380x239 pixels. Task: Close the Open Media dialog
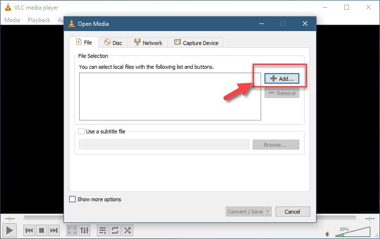tap(305, 23)
